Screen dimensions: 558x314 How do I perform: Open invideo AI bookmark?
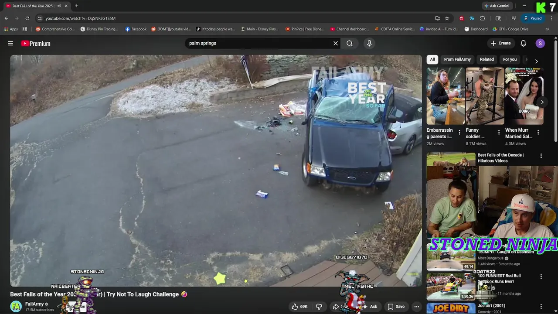[439, 29]
